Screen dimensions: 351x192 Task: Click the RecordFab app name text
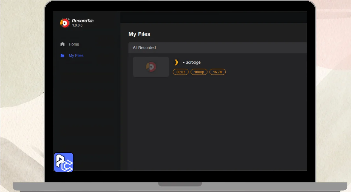83,21
